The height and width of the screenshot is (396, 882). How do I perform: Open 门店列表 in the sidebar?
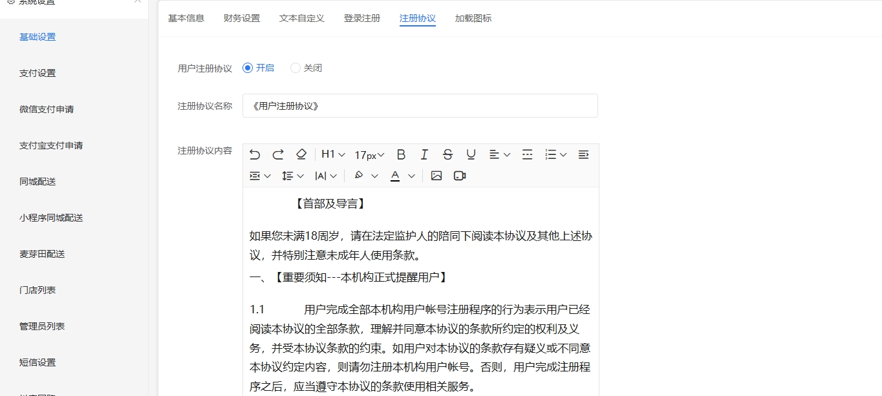(38, 290)
